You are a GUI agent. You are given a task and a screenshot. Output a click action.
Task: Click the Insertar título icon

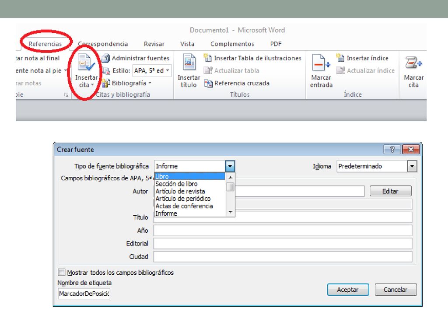click(x=189, y=62)
